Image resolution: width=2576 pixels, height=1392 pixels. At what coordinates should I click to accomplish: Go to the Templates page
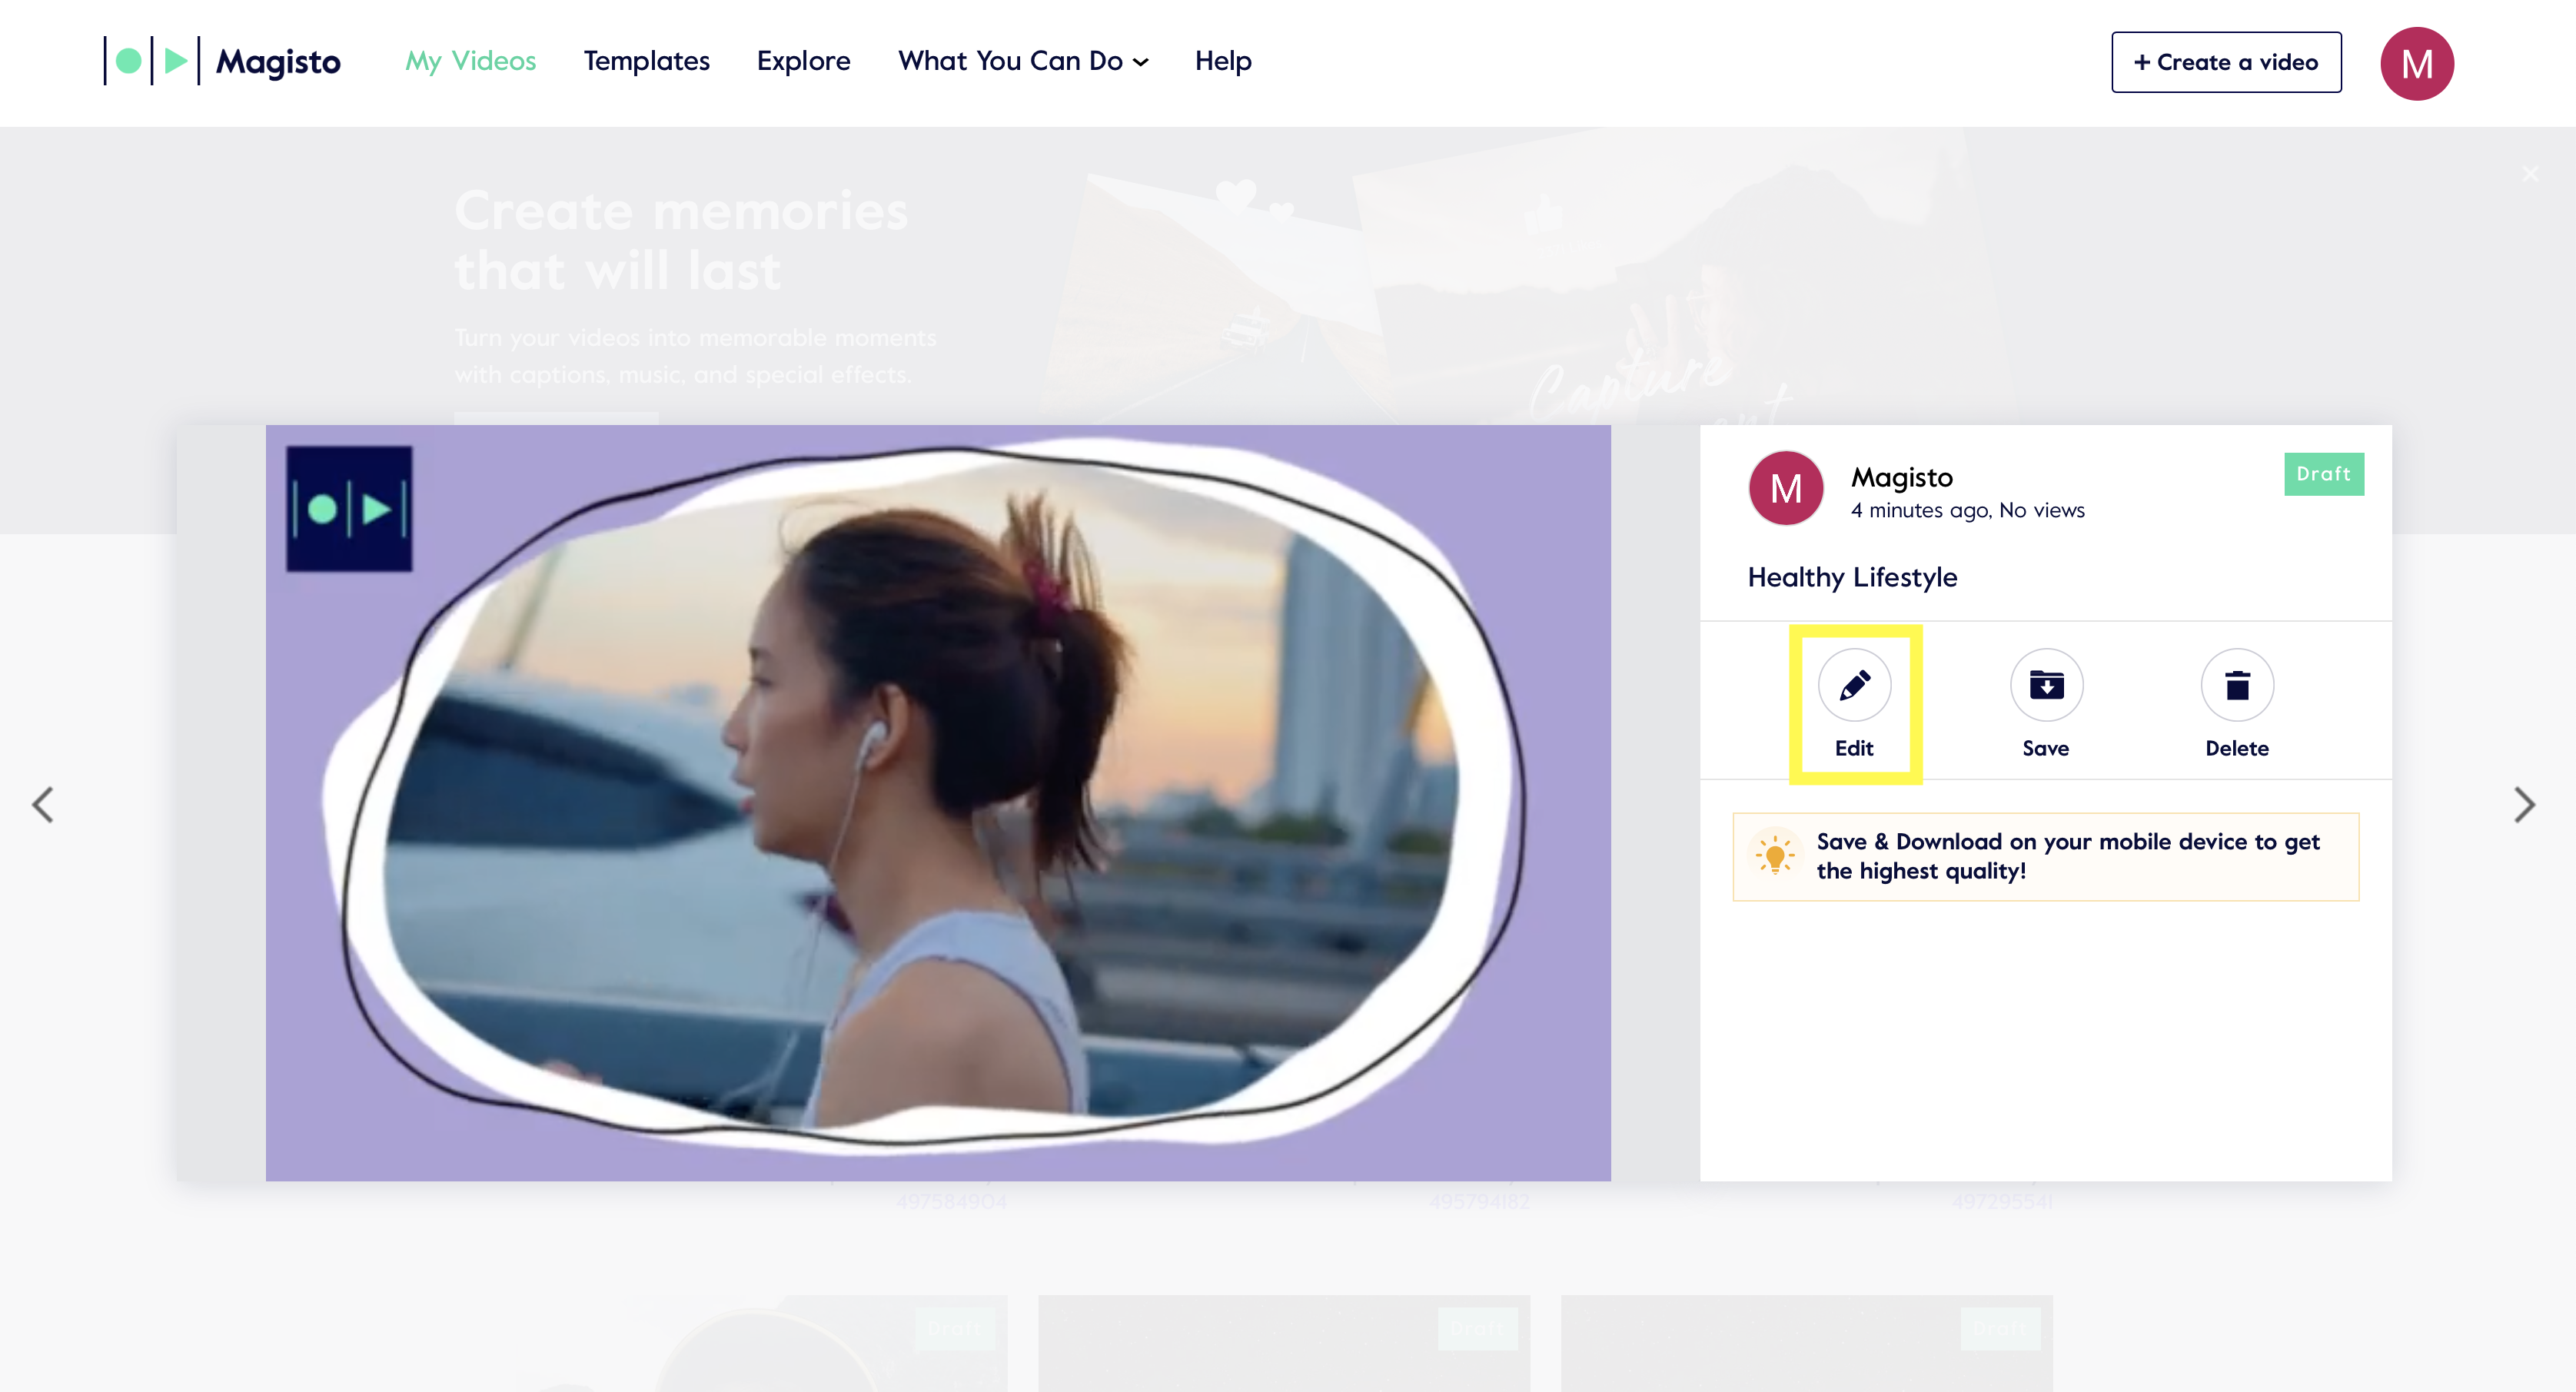pyautogui.click(x=647, y=61)
